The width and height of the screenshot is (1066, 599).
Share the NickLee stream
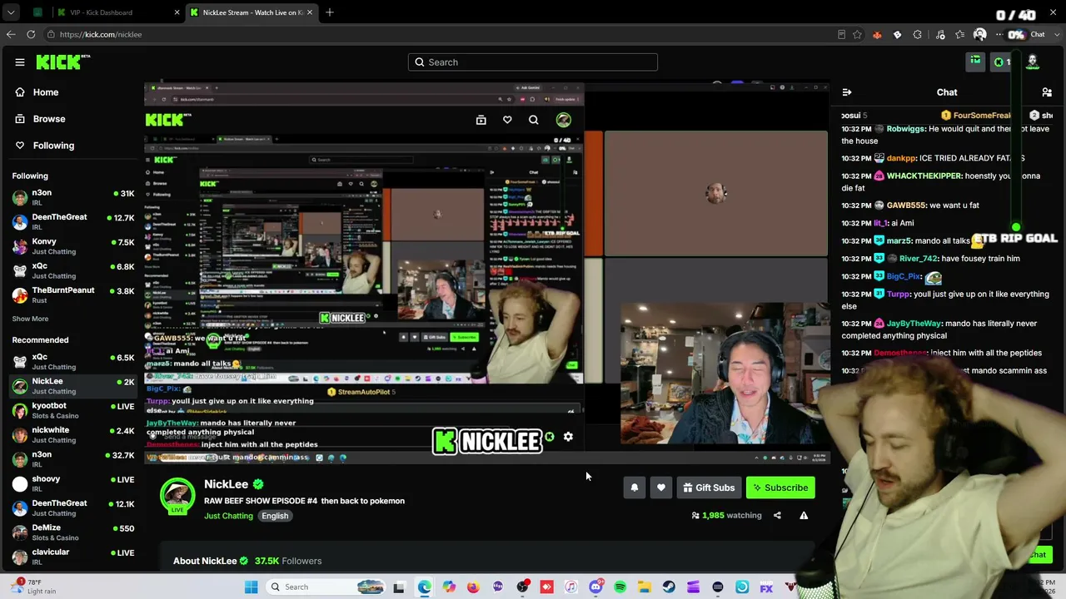[x=777, y=516]
